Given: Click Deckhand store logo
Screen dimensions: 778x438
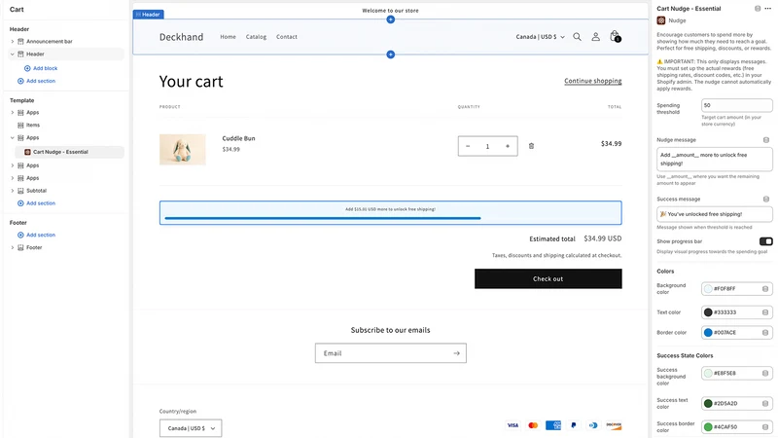Looking at the screenshot, I should click(181, 37).
